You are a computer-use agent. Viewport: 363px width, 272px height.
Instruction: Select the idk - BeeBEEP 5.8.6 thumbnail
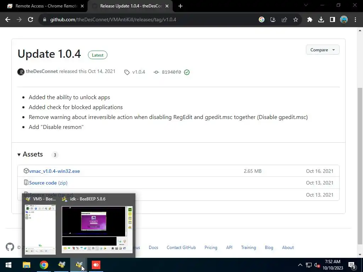(x=97, y=229)
